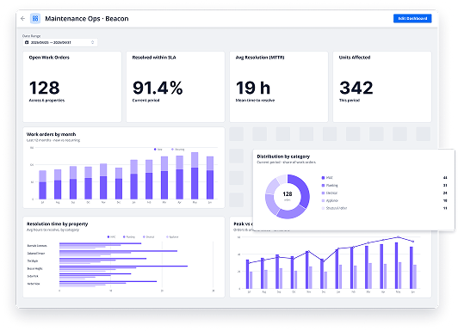Click the Units Affected card title

click(355, 58)
